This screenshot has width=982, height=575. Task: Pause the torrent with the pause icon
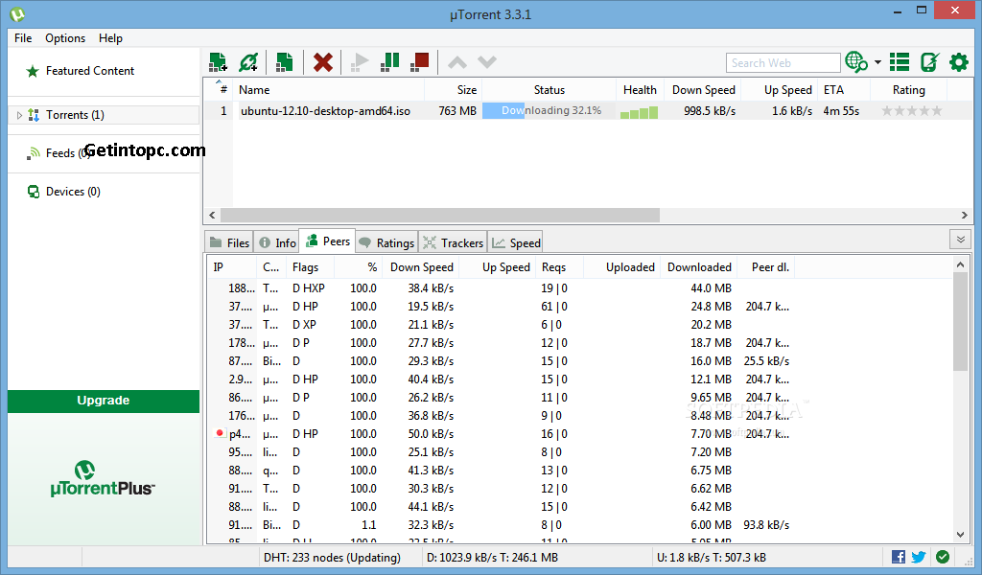(390, 62)
